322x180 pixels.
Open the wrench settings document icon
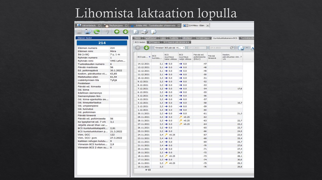[136, 32]
